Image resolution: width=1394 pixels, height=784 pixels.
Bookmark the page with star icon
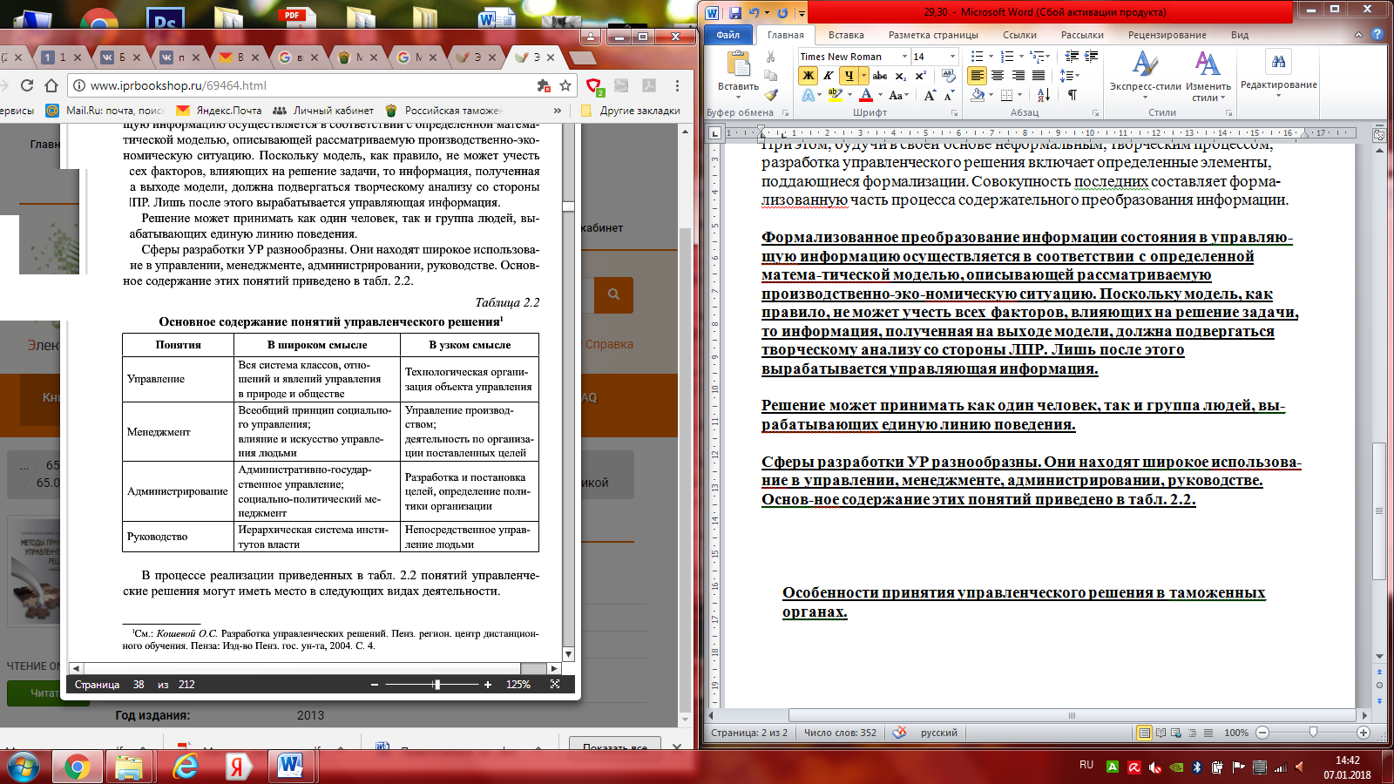point(565,85)
